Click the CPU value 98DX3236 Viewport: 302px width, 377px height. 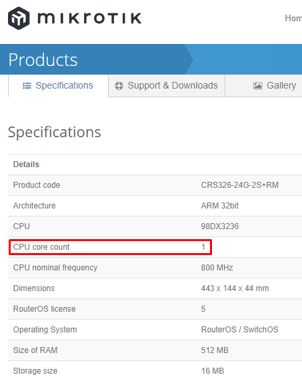pyautogui.click(x=220, y=226)
